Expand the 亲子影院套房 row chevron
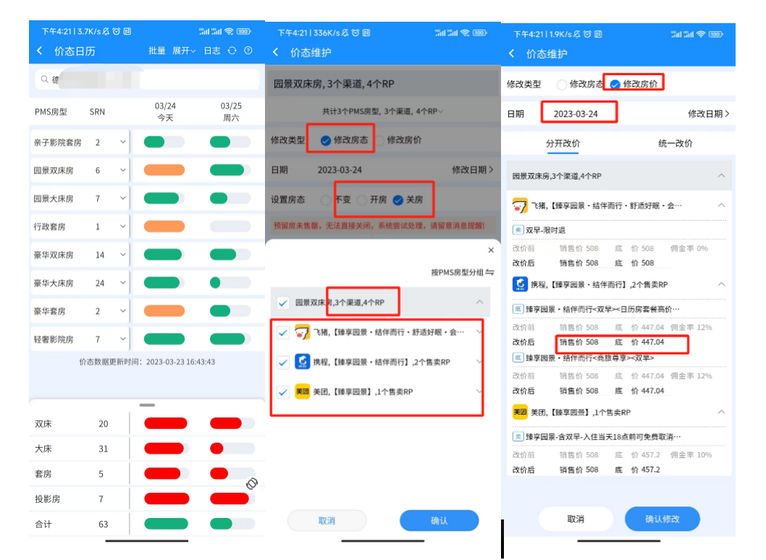 [122, 143]
